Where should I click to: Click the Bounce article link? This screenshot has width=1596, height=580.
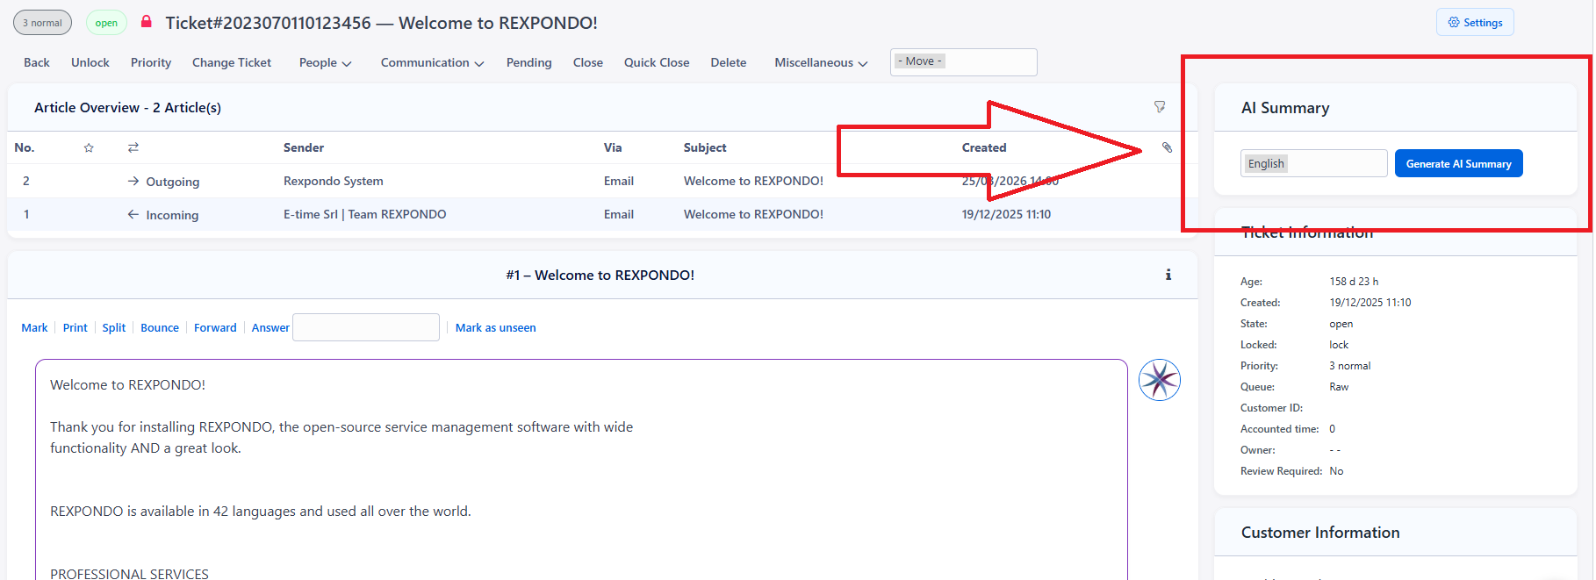160,327
